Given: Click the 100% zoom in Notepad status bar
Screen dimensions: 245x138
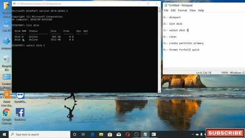Looking at the screenshot, I should [x=224, y=73].
